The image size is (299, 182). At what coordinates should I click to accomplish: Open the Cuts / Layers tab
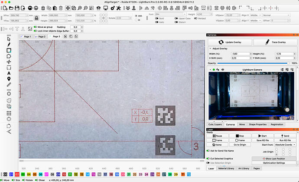point(215,124)
